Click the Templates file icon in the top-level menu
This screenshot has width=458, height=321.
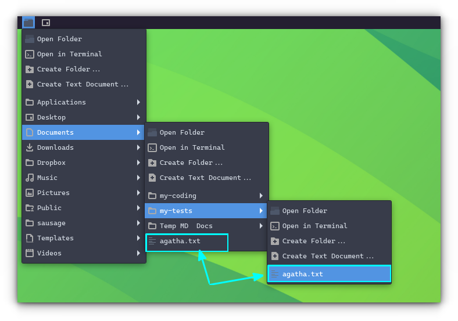point(30,238)
